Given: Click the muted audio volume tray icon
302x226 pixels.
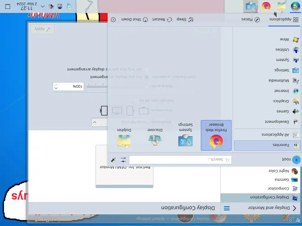Looking at the screenshot, I should click(51, 6).
